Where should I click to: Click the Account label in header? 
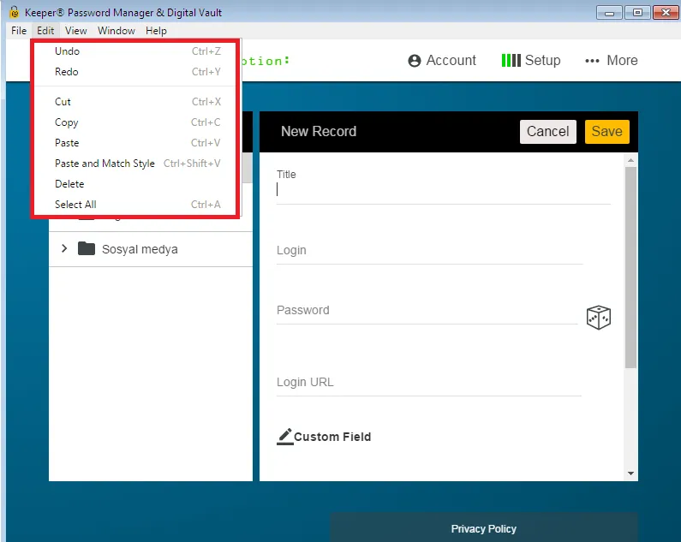pyautogui.click(x=451, y=61)
